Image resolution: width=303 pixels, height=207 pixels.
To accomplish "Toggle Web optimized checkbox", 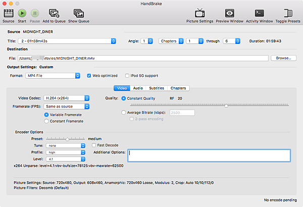I will pyautogui.click(x=89, y=76).
